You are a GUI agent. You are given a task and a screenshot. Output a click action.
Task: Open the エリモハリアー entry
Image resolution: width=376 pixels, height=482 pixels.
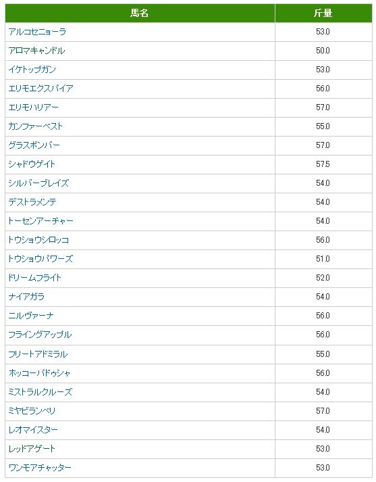coord(33,107)
